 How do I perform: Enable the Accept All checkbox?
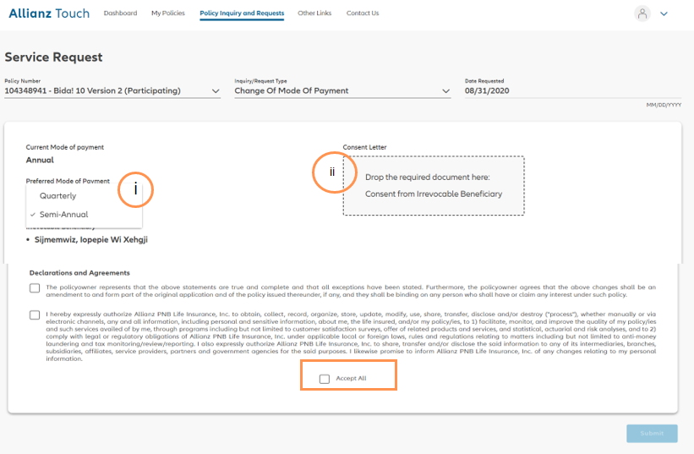325,379
